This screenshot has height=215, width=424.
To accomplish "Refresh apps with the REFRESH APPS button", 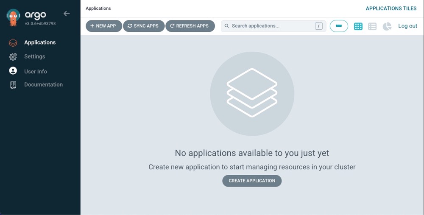I will (190, 26).
